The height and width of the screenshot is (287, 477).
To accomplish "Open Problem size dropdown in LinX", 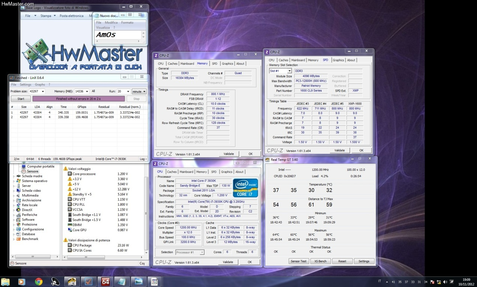I will (x=42, y=91).
